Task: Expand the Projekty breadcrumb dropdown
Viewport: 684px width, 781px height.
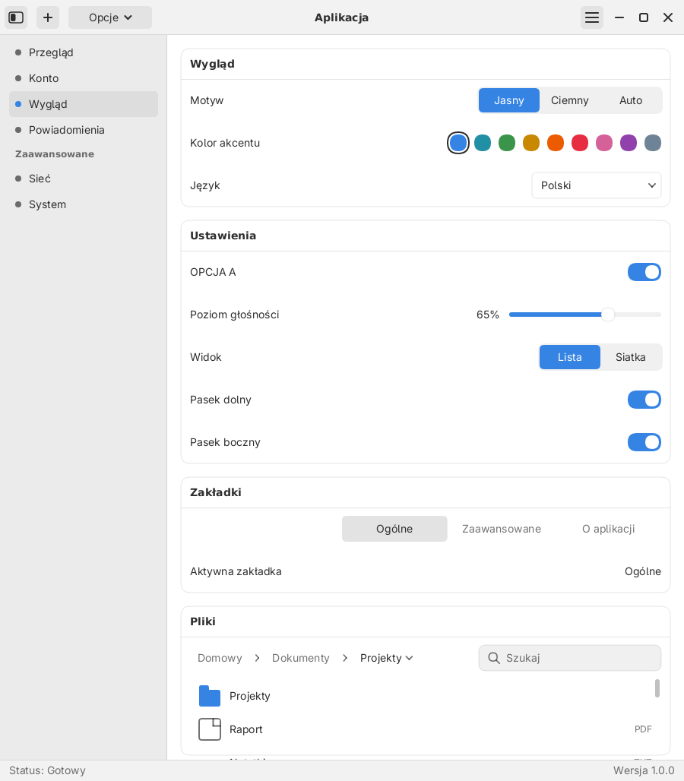Action: coord(387,658)
